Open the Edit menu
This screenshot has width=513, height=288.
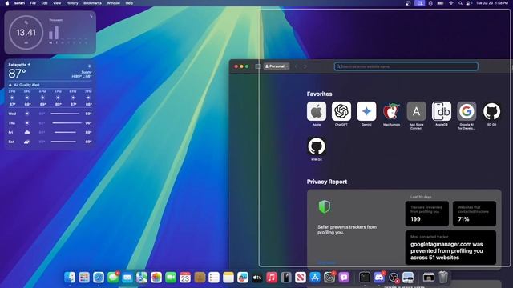pyautogui.click(x=45, y=3)
